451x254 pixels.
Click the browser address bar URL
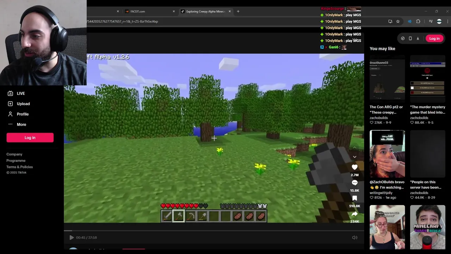122,22
